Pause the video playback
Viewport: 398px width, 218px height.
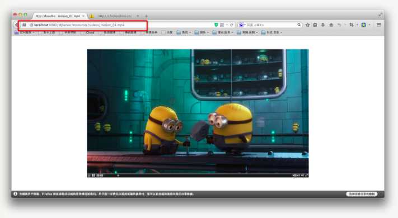93,176
